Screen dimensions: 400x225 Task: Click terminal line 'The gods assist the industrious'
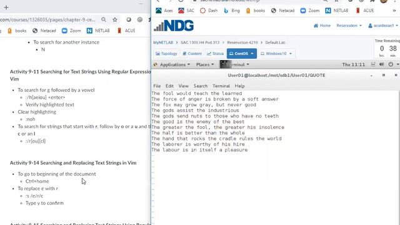click(x=195, y=111)
